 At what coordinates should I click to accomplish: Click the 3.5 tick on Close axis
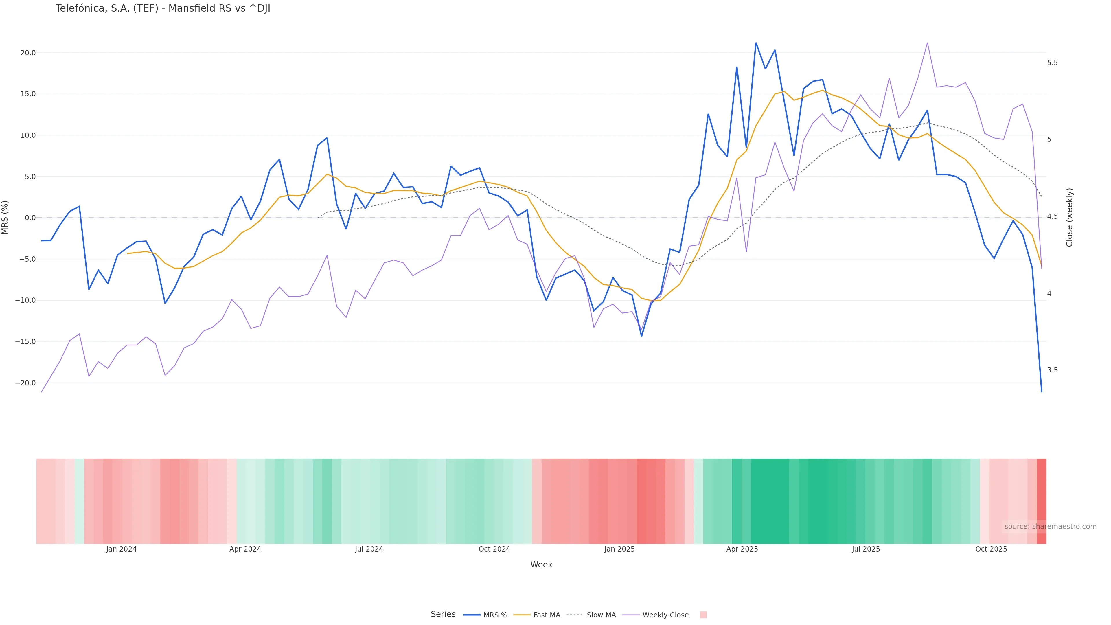[x=1052, y=370]
